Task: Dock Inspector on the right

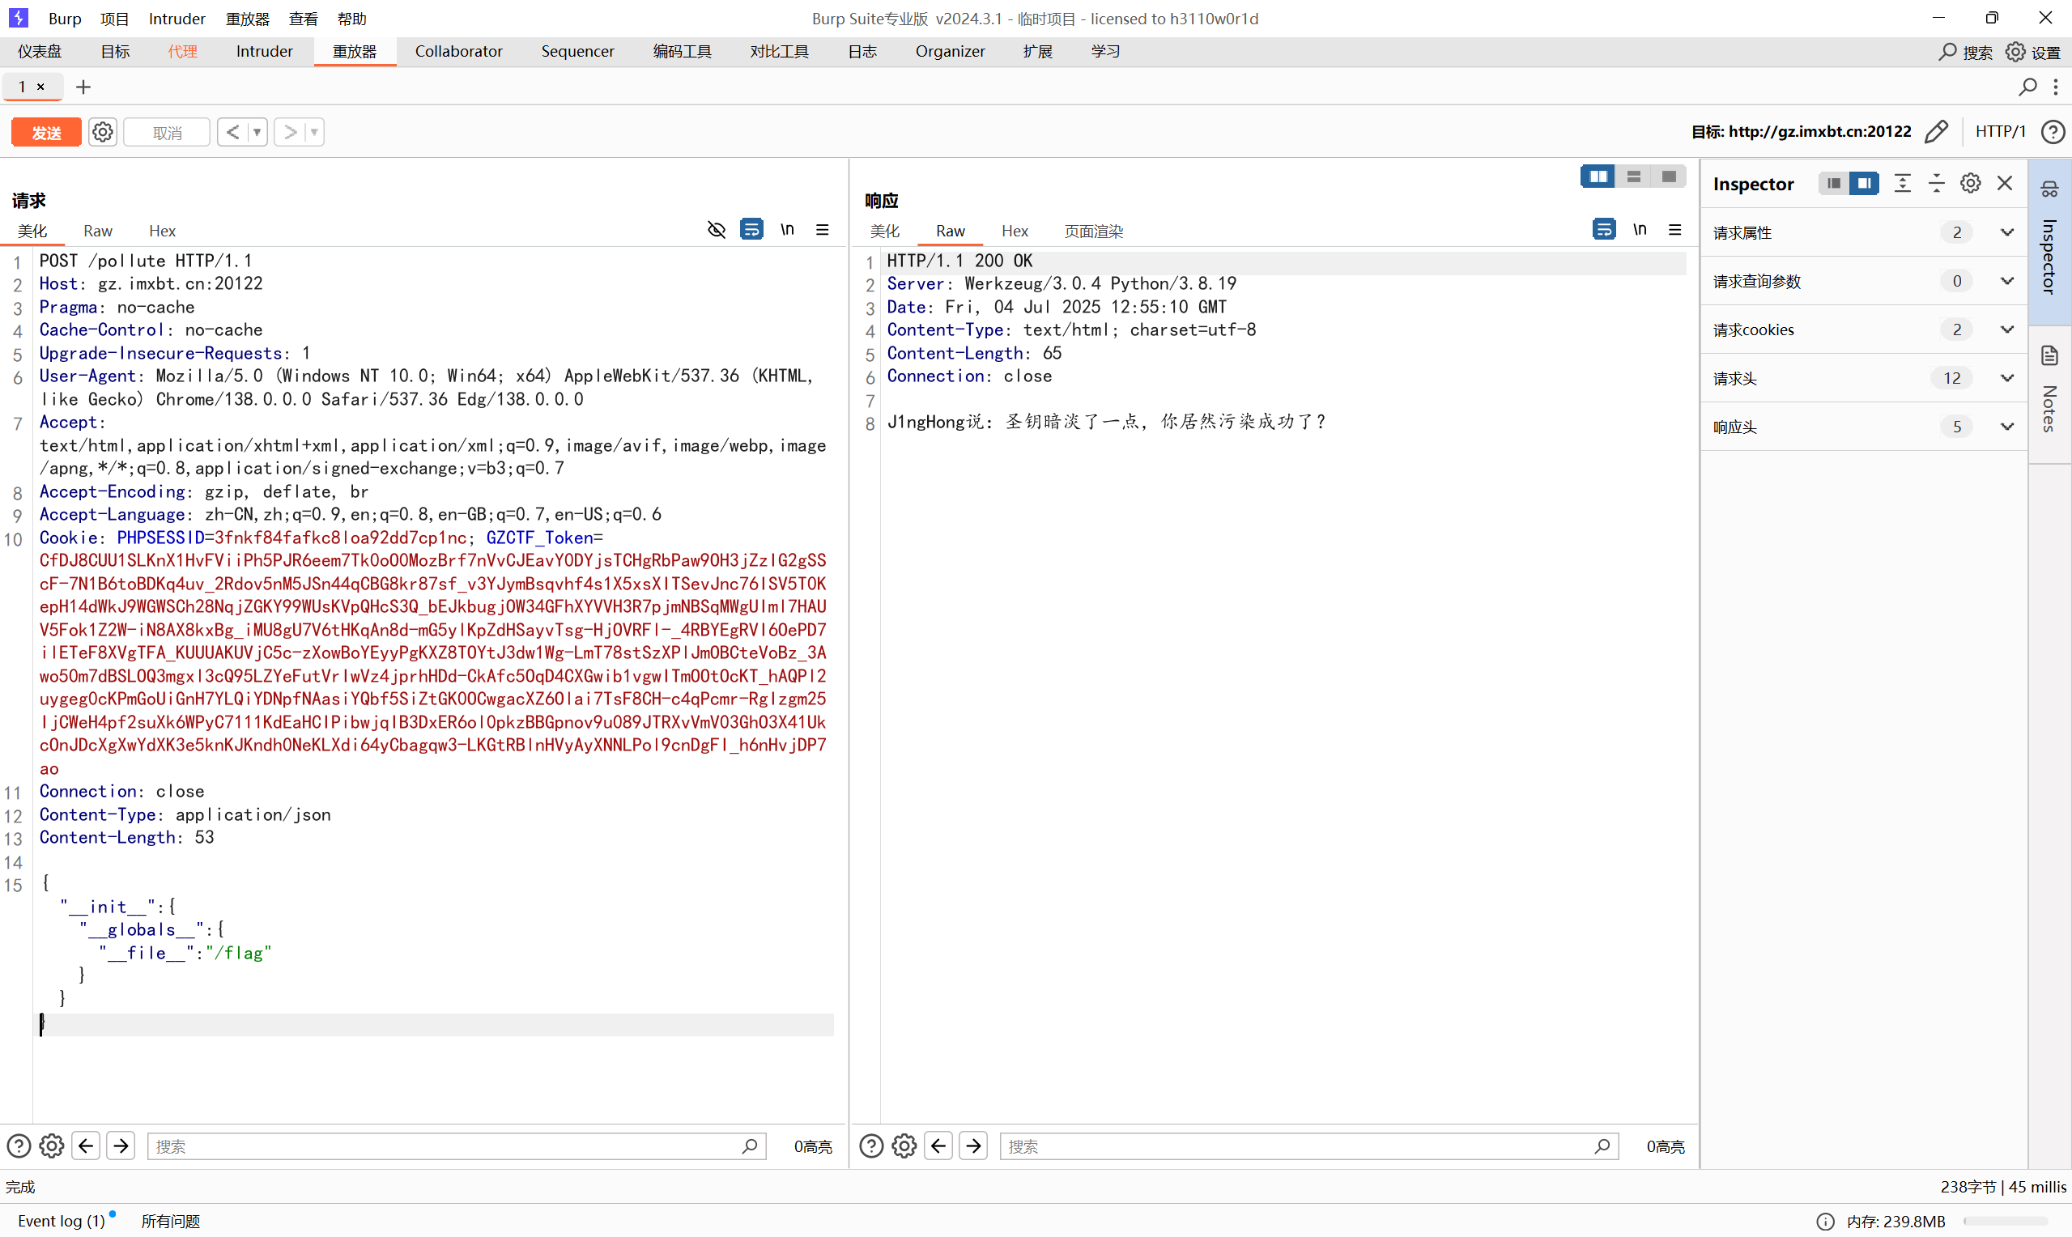Action: (x=1864, y=184)
